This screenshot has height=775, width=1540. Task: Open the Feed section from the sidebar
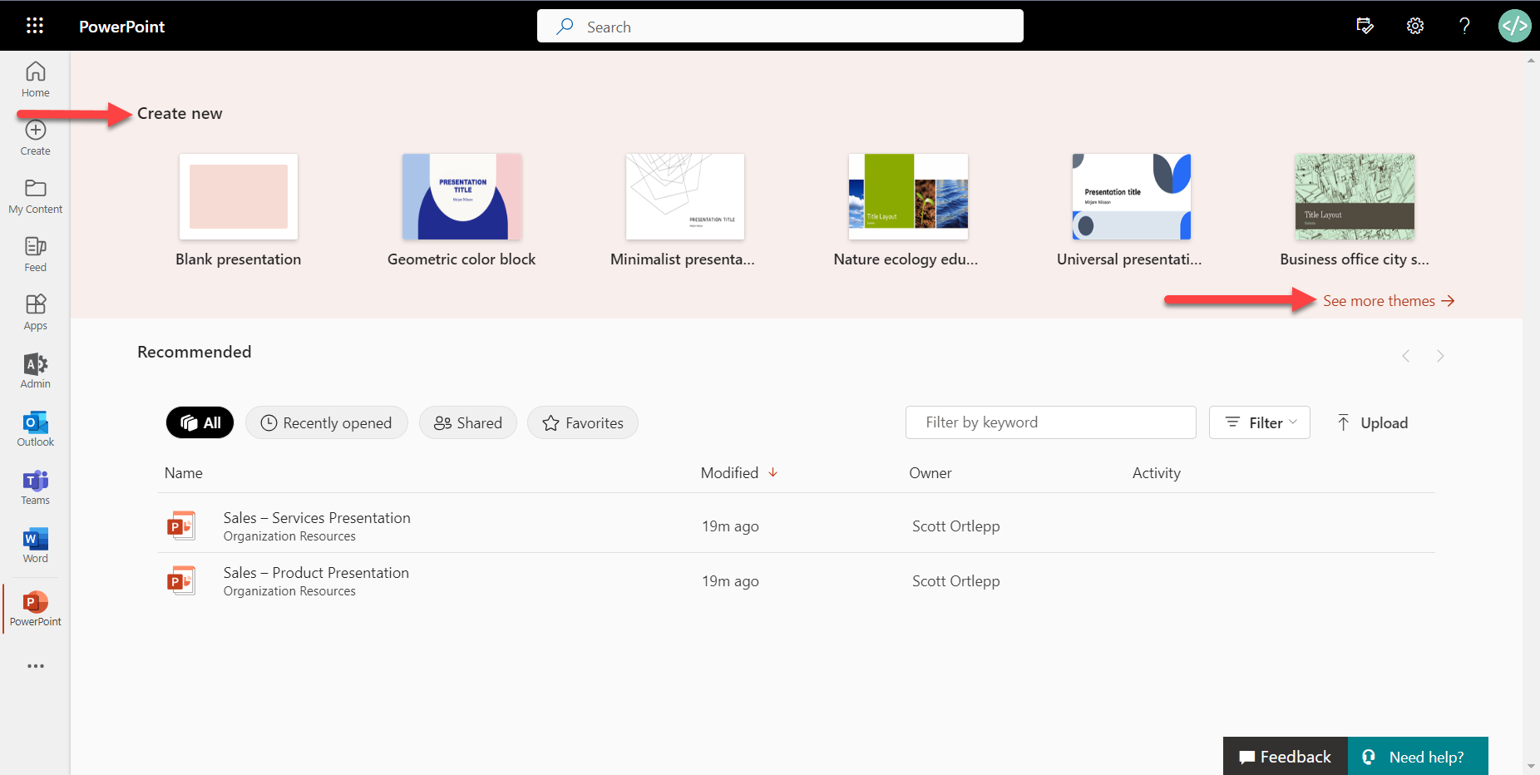(x=35, y=253)
